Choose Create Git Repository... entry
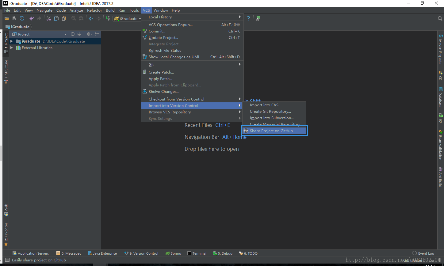The width and height of the screenshot is (444, 266). (x=274, y=111)
